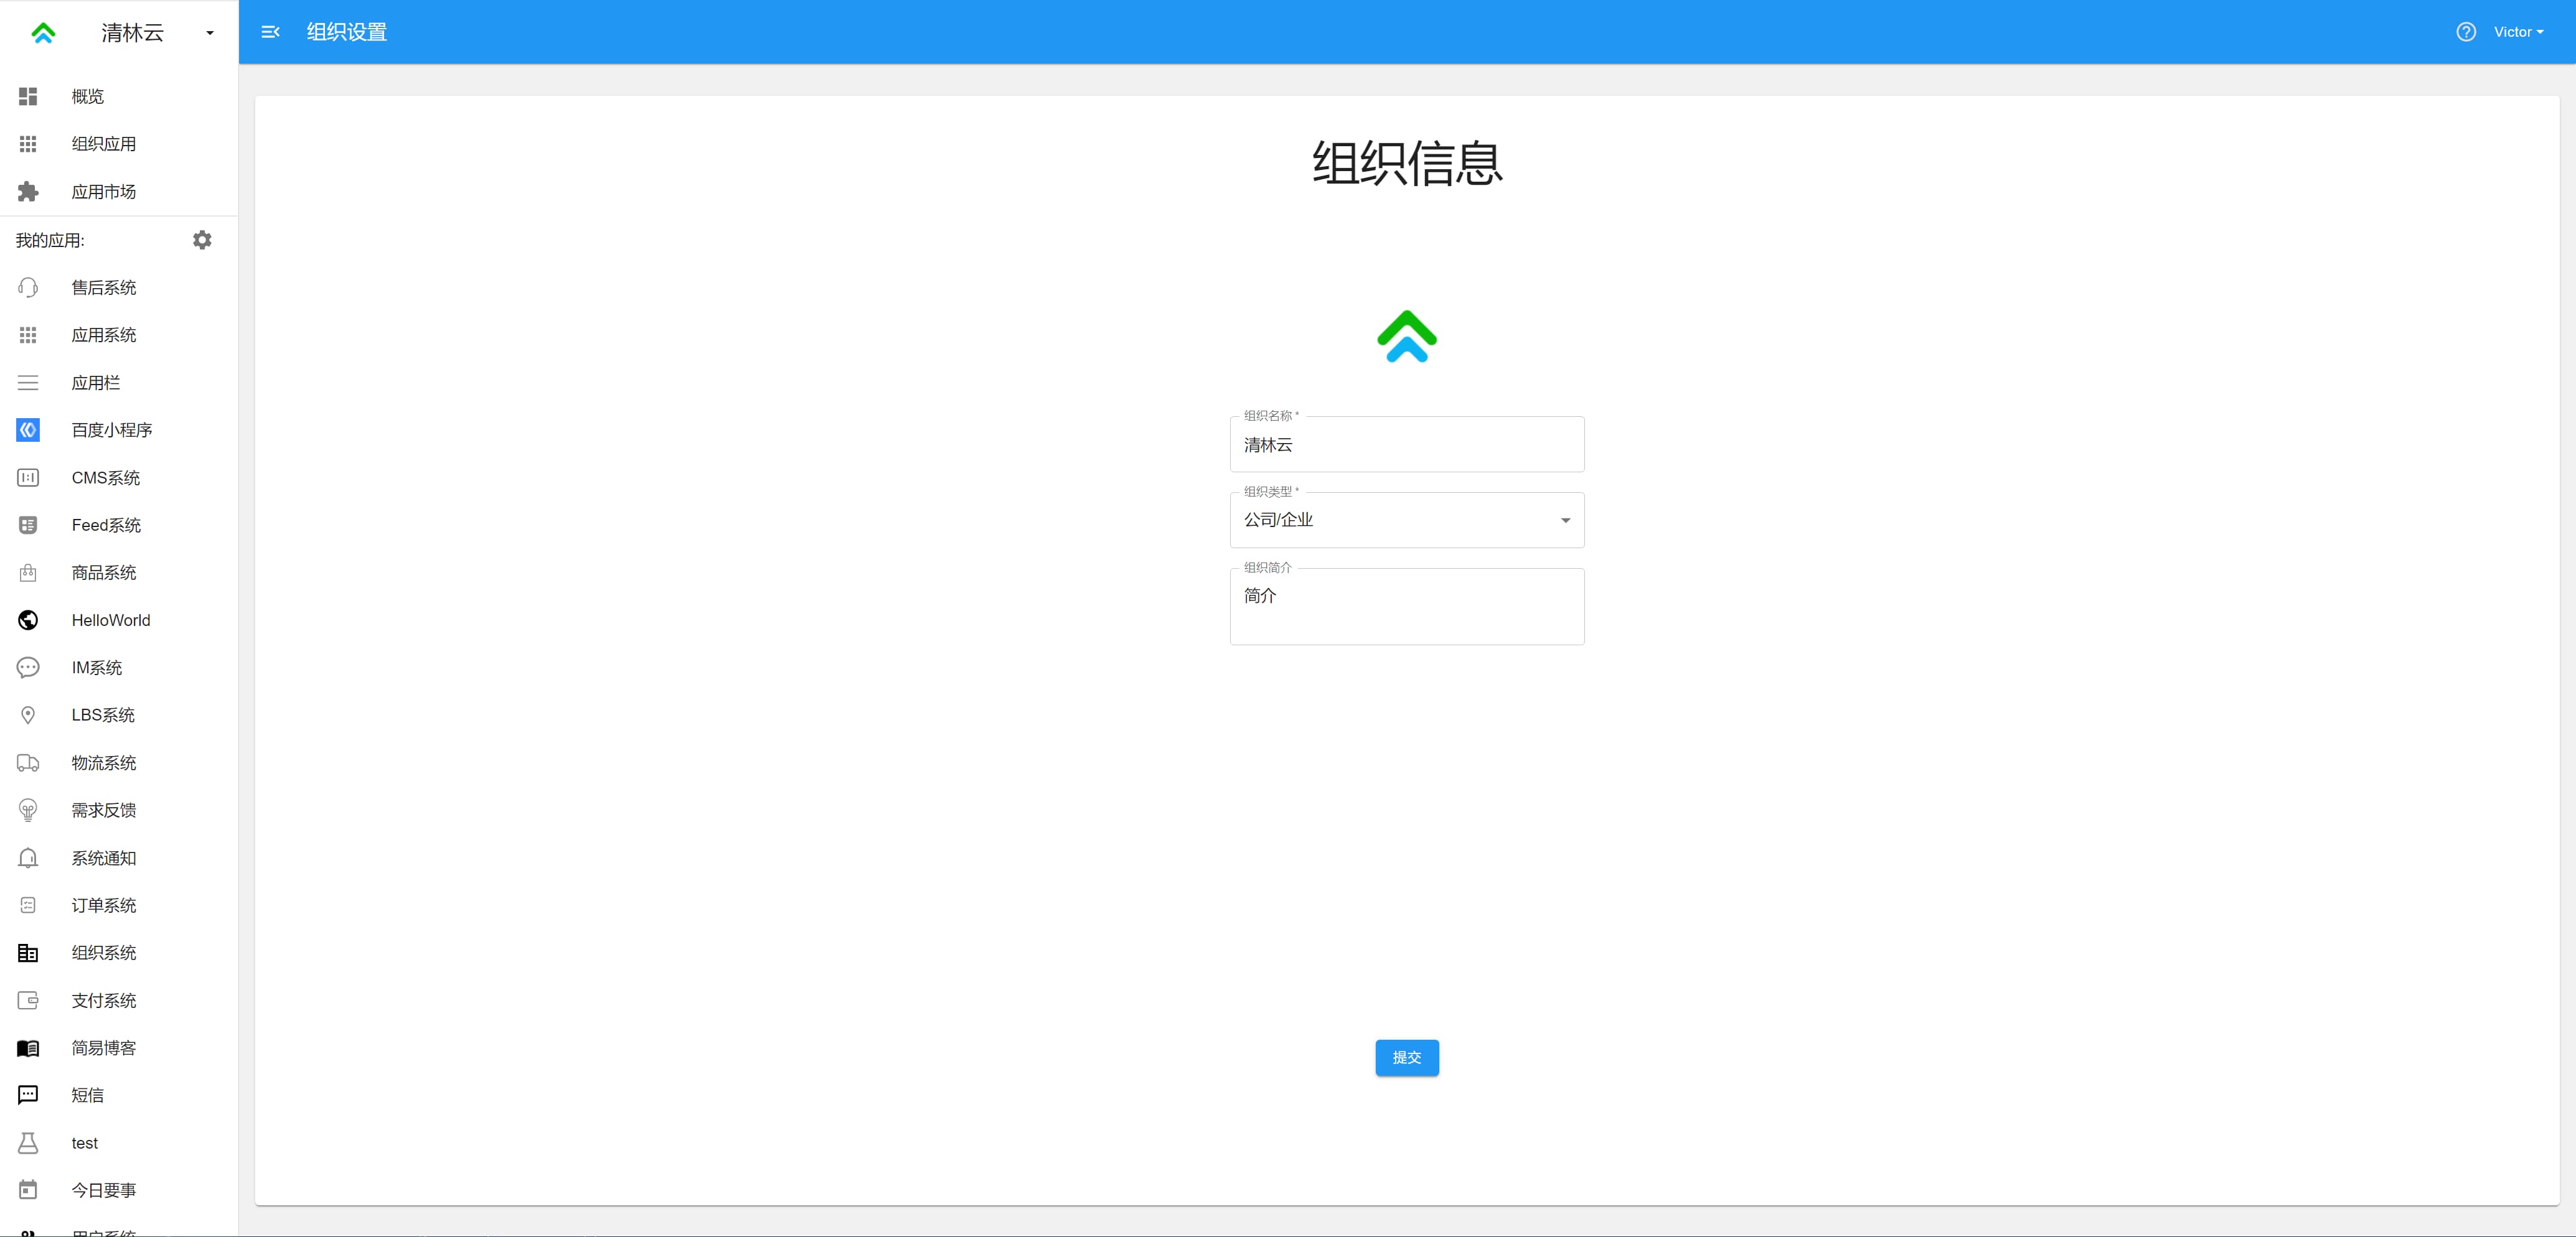This screenshot has width=2576, height=1237.
Task: Open my apps settings gear
Action: 202,240
